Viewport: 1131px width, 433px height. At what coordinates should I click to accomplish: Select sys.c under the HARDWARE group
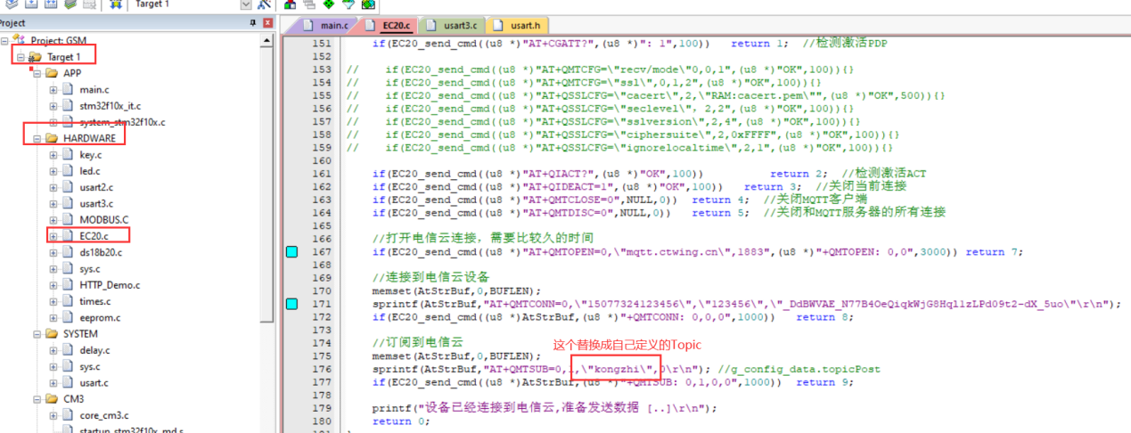[90, 269]
